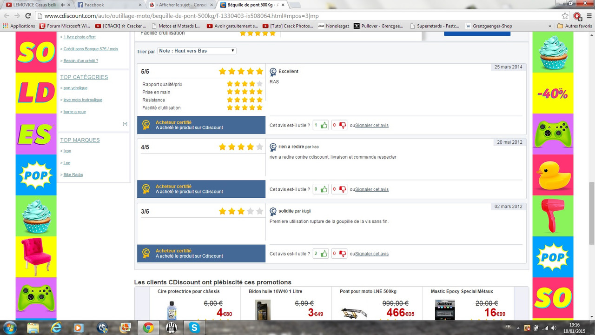Image resolution: width=595 pixels, height=335 pixels.
Task: Open 'Cire protectrice pour châssis' promotion
Action: point(189,291)
